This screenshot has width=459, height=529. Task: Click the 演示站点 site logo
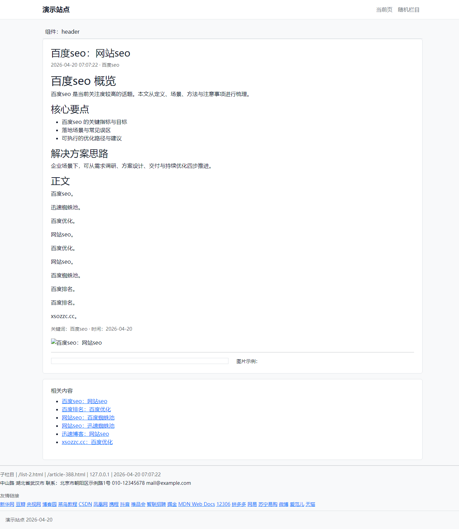click(56, 10)
